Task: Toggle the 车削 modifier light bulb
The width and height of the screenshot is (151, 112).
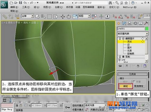Action: [120, 57]
